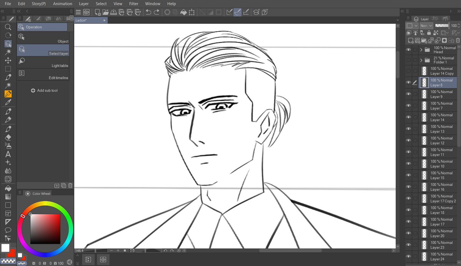
Task: Save the document
Action: pyautogui.click(x=113, y=12)
